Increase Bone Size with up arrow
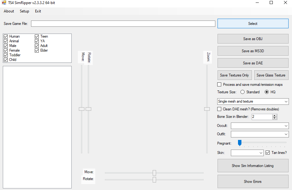 (275, 116)
